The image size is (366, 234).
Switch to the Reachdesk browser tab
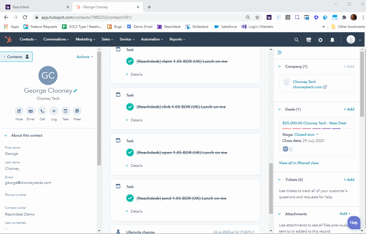[37, 7]
